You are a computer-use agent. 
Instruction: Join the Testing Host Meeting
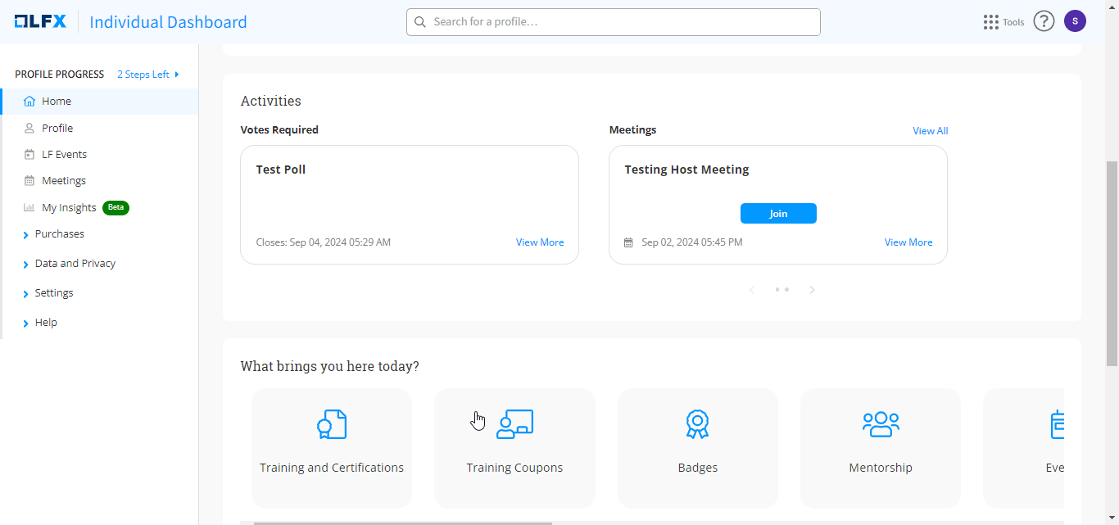[x=778, y=213]
